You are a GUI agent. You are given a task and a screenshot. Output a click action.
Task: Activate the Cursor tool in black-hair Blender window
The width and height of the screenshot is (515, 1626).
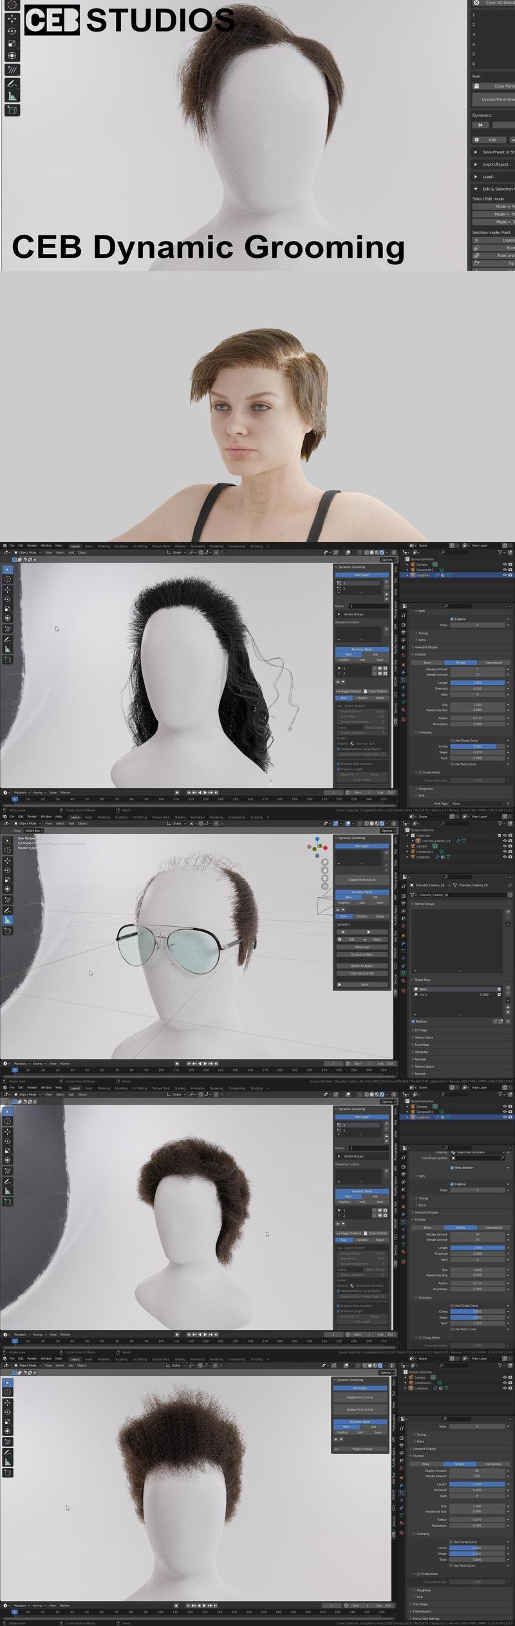coord(8,579)
